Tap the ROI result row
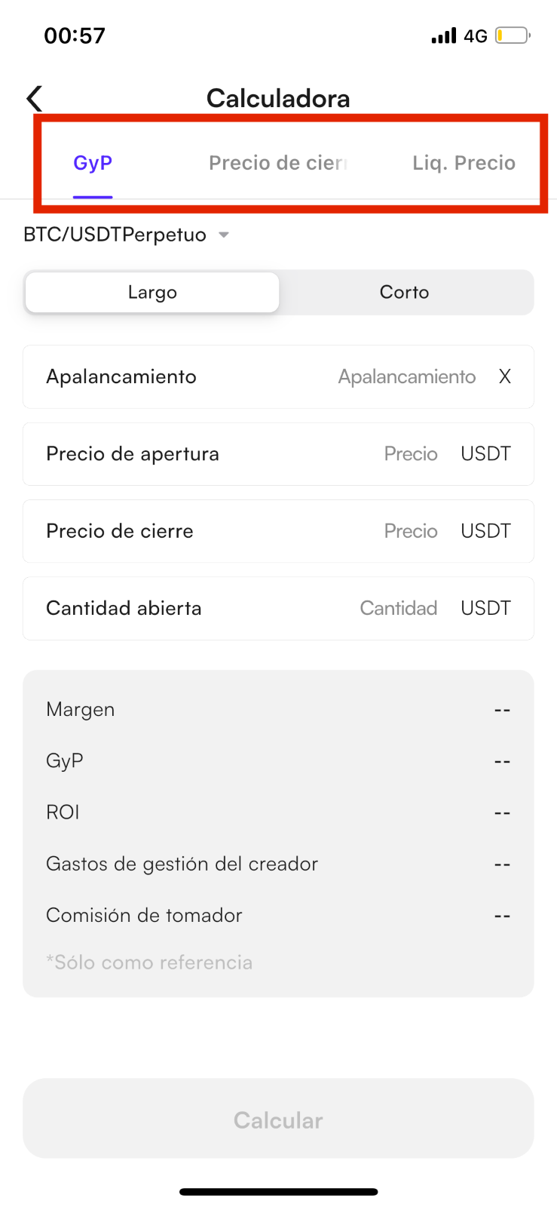This screenshot has height=1207, width=557. tap(278, 812)
